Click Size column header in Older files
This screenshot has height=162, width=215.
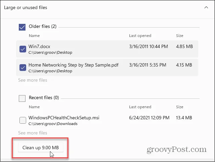180,36
